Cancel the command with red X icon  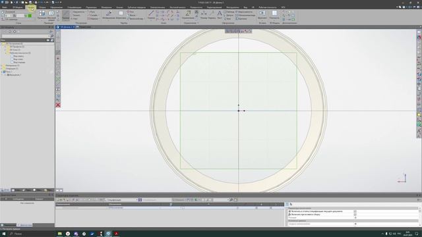[58, 105]
